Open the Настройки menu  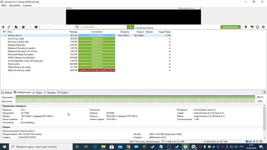pos(15,5)
